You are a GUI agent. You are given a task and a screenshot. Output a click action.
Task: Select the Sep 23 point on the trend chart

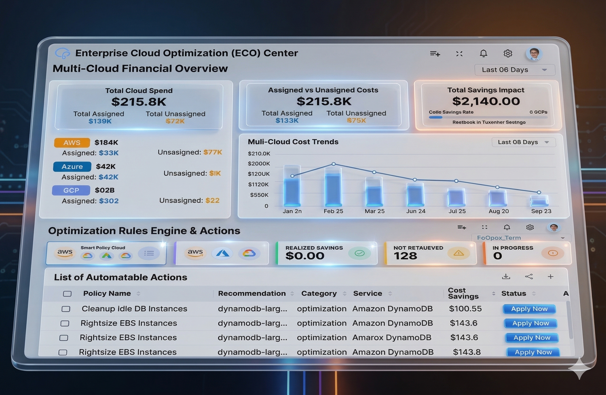[539, 192]
